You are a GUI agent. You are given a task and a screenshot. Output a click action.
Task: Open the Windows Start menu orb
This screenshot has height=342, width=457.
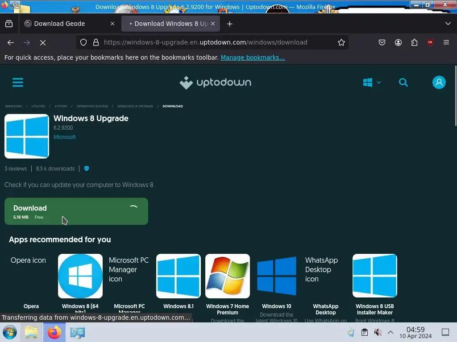coord(10,332)
